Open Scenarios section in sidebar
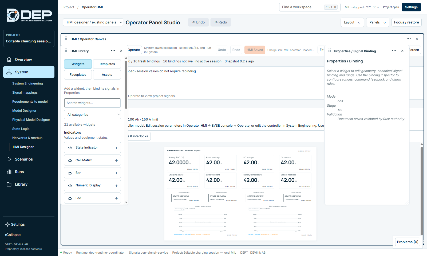427x256 pixels. (29, 159)
